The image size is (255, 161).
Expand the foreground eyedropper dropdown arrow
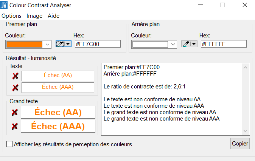[68, 44]
